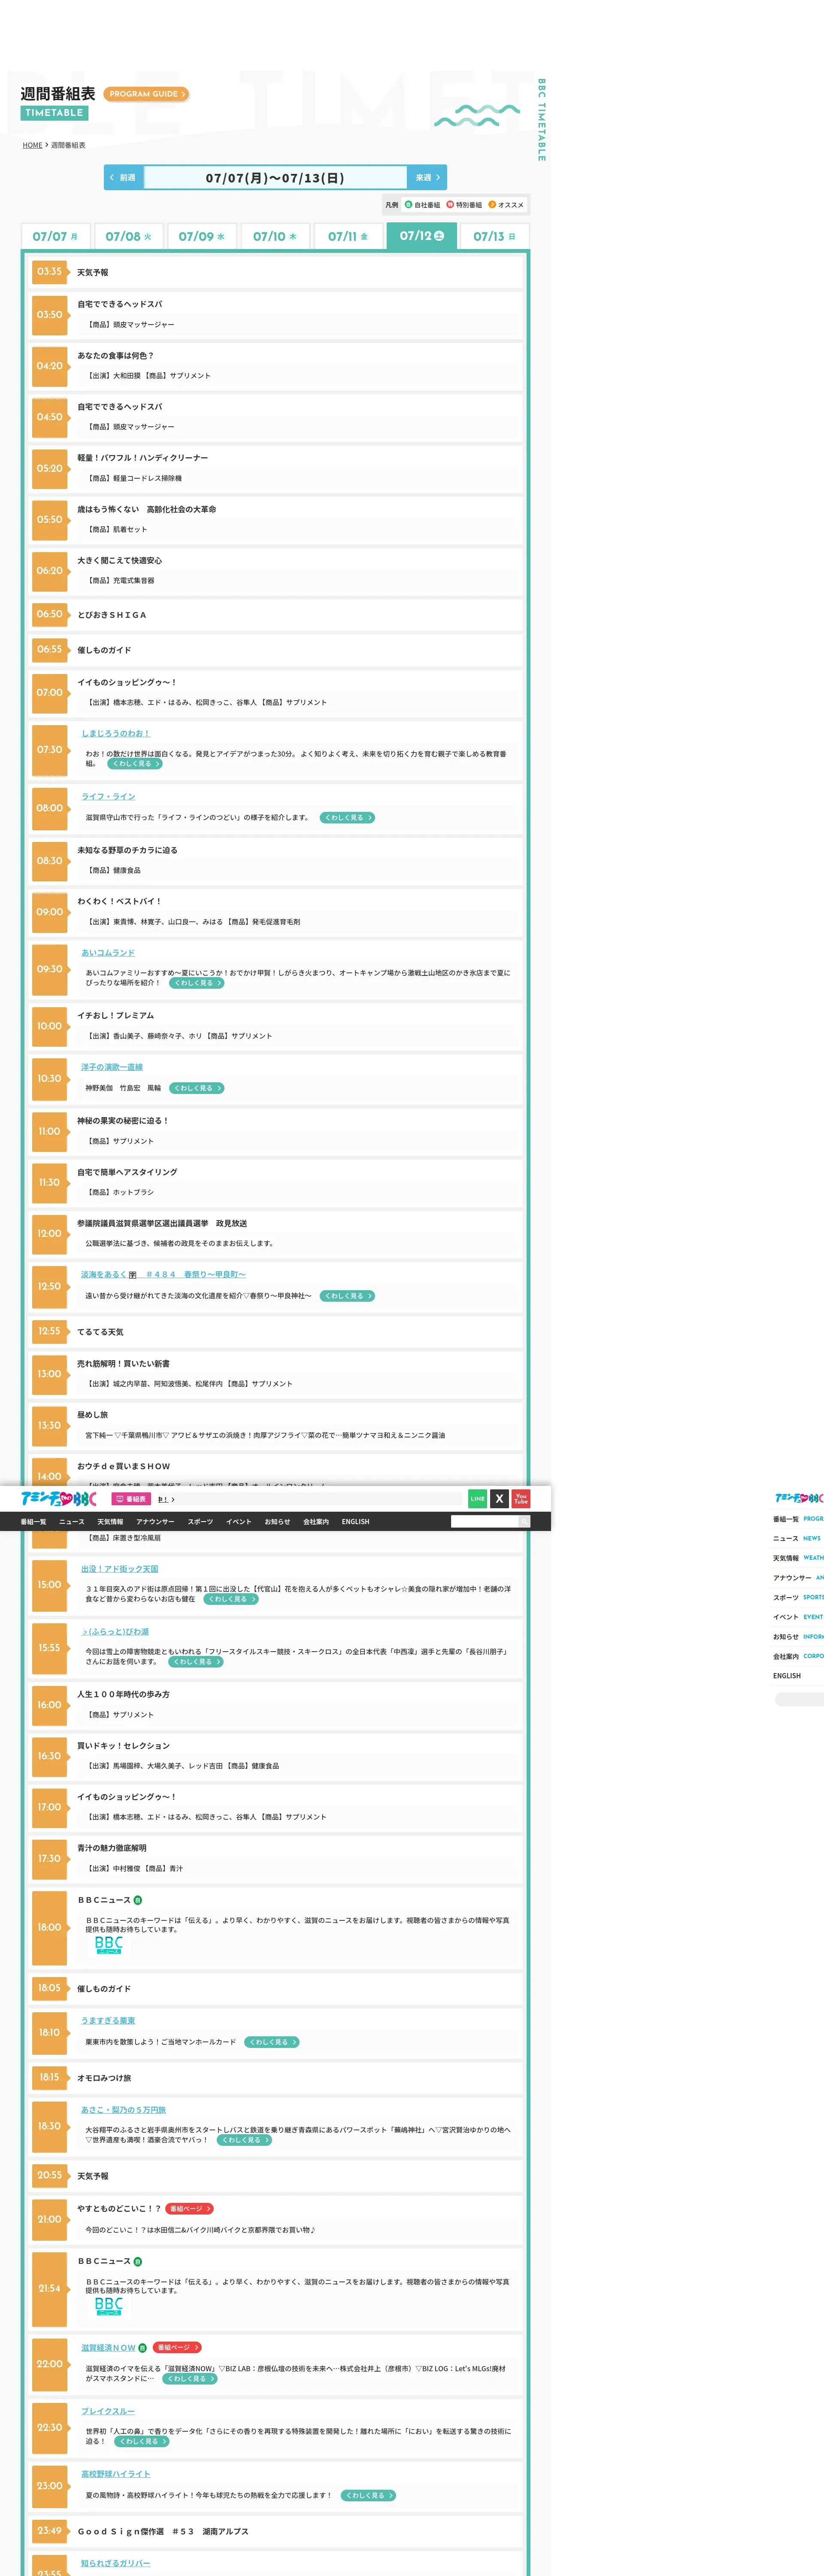Select the 07/07 Monday tab
Image resolution: width=824 pixels, height=2576 pixels.
[55, 236]
